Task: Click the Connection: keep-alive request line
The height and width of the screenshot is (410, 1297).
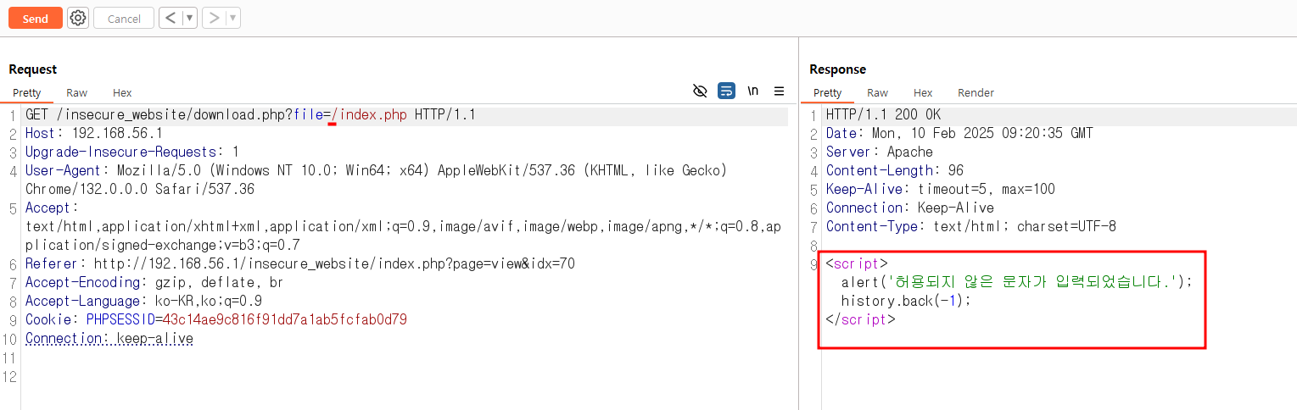Action: point(109,339)
